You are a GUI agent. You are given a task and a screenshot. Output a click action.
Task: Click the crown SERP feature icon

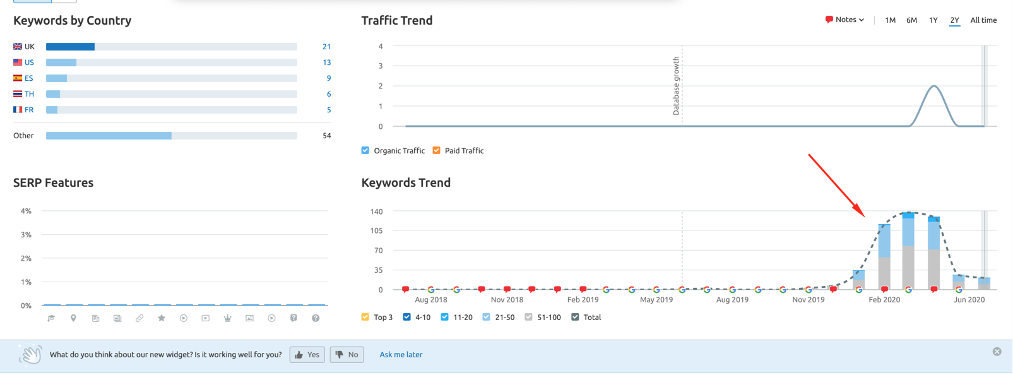click(227, 318)
